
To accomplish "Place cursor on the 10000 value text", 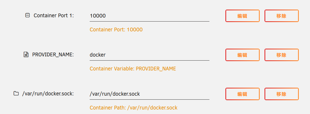I will click(98, 16).
